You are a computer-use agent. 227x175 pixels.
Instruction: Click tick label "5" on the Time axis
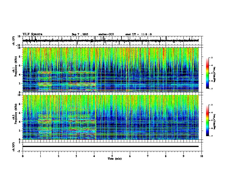(112, 156)
